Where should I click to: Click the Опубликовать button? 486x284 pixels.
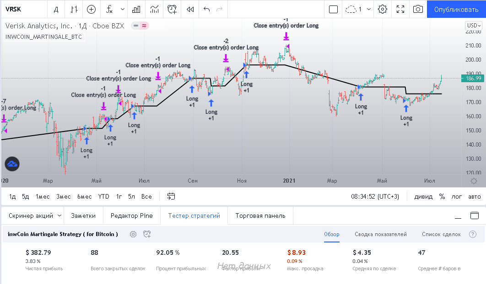click(x=456, y=9)
